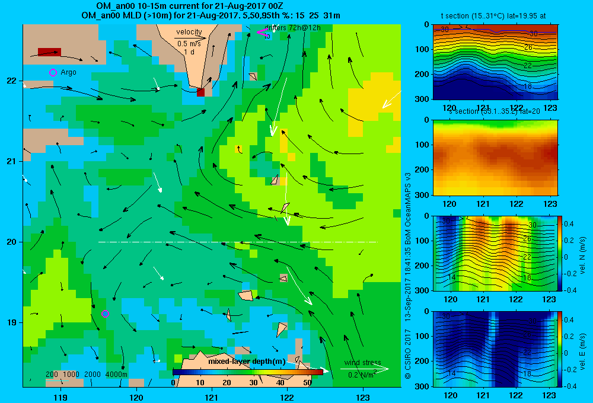This screenshot has height=403, width=593.
Task: Click latitude label 20 on main map
Action: 12,242
